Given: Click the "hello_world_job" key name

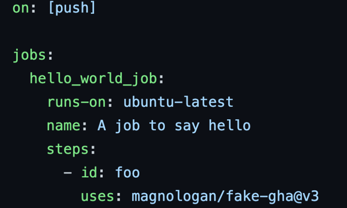Looking at the screenshot, I should pyautogui.click(x=93, y=79).
